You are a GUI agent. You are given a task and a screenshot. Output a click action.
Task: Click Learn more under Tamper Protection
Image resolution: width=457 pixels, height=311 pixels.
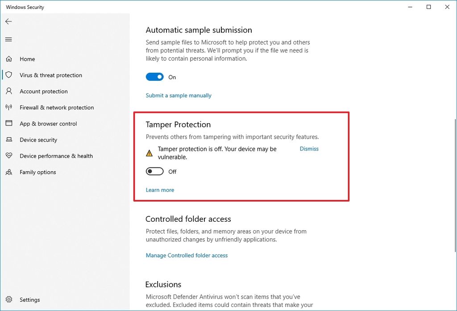pyautogui.click(x=160, y=190)
